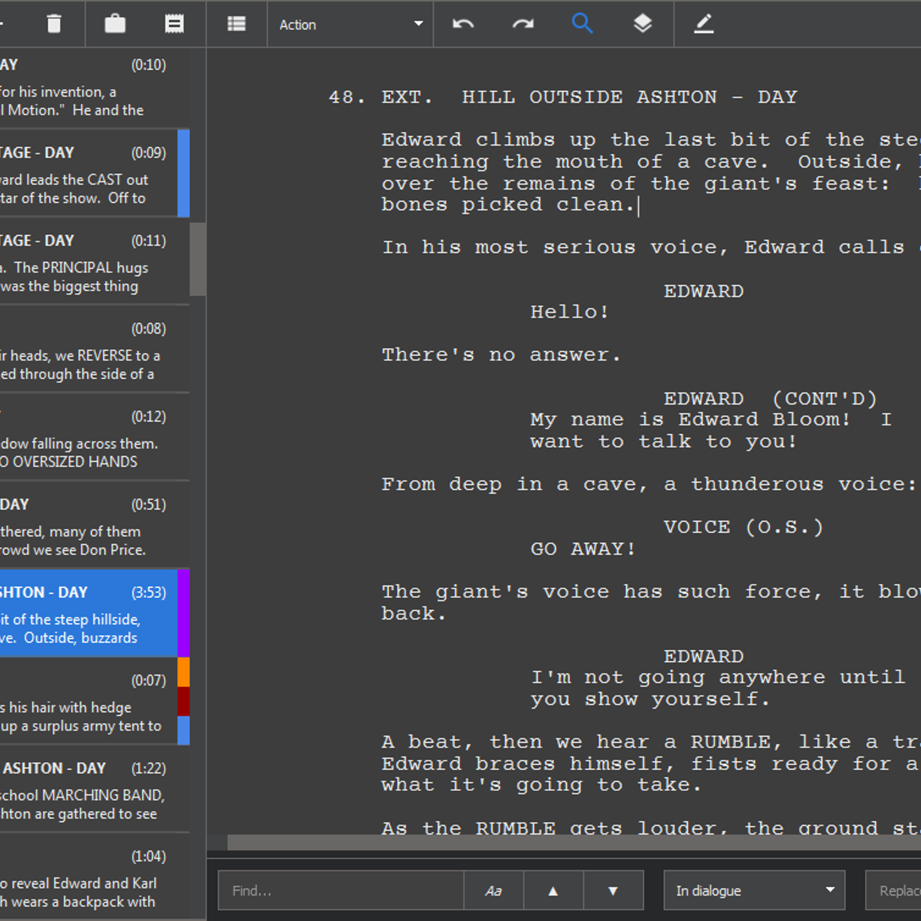This screenshot has height=921, width=921.
Task: Toggle the list view icon
Action: click(x=237, y=24)
